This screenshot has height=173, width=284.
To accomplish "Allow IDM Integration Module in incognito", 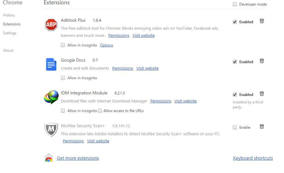I will click(63, 110).
